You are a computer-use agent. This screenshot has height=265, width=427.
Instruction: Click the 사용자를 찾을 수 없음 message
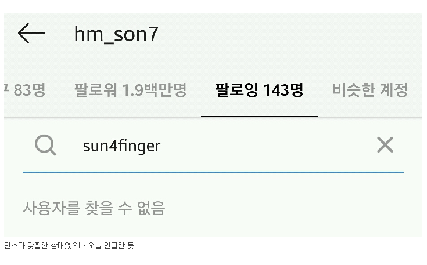(94, 208)
